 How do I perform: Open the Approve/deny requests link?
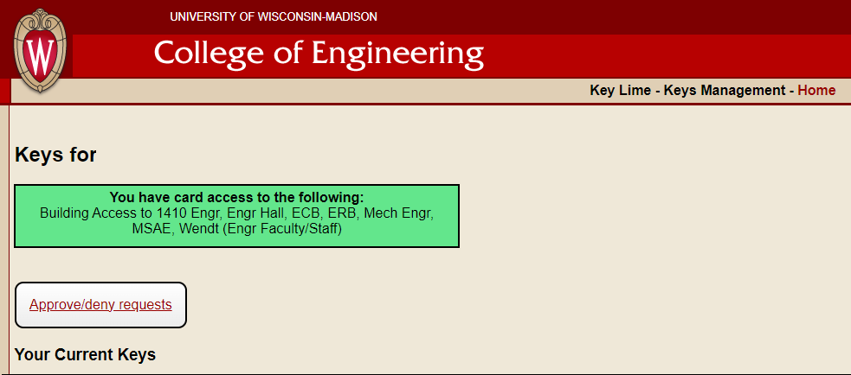point(100,304)
